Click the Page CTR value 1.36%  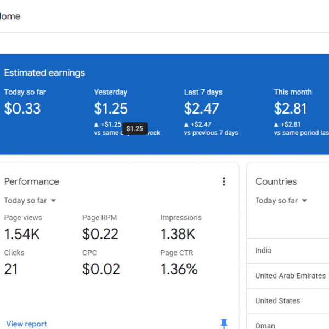pos(179,269)
